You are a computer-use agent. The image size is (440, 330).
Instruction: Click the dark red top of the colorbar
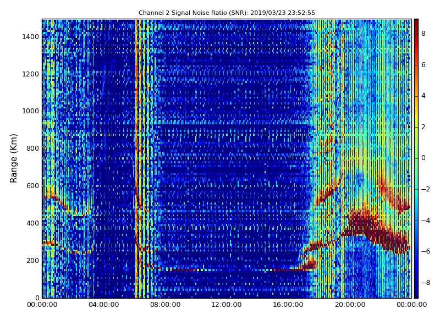click(416, 23)
